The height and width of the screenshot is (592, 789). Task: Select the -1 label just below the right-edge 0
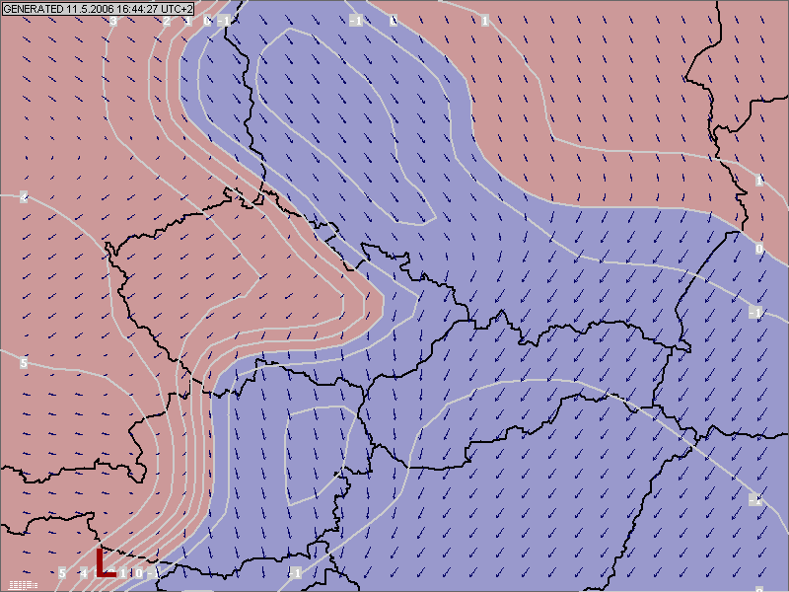point(755,313)
